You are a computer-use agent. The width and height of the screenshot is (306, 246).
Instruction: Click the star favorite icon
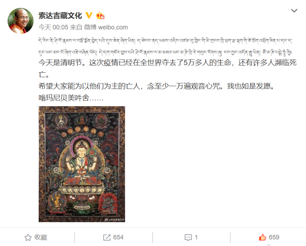pos(28,238)
